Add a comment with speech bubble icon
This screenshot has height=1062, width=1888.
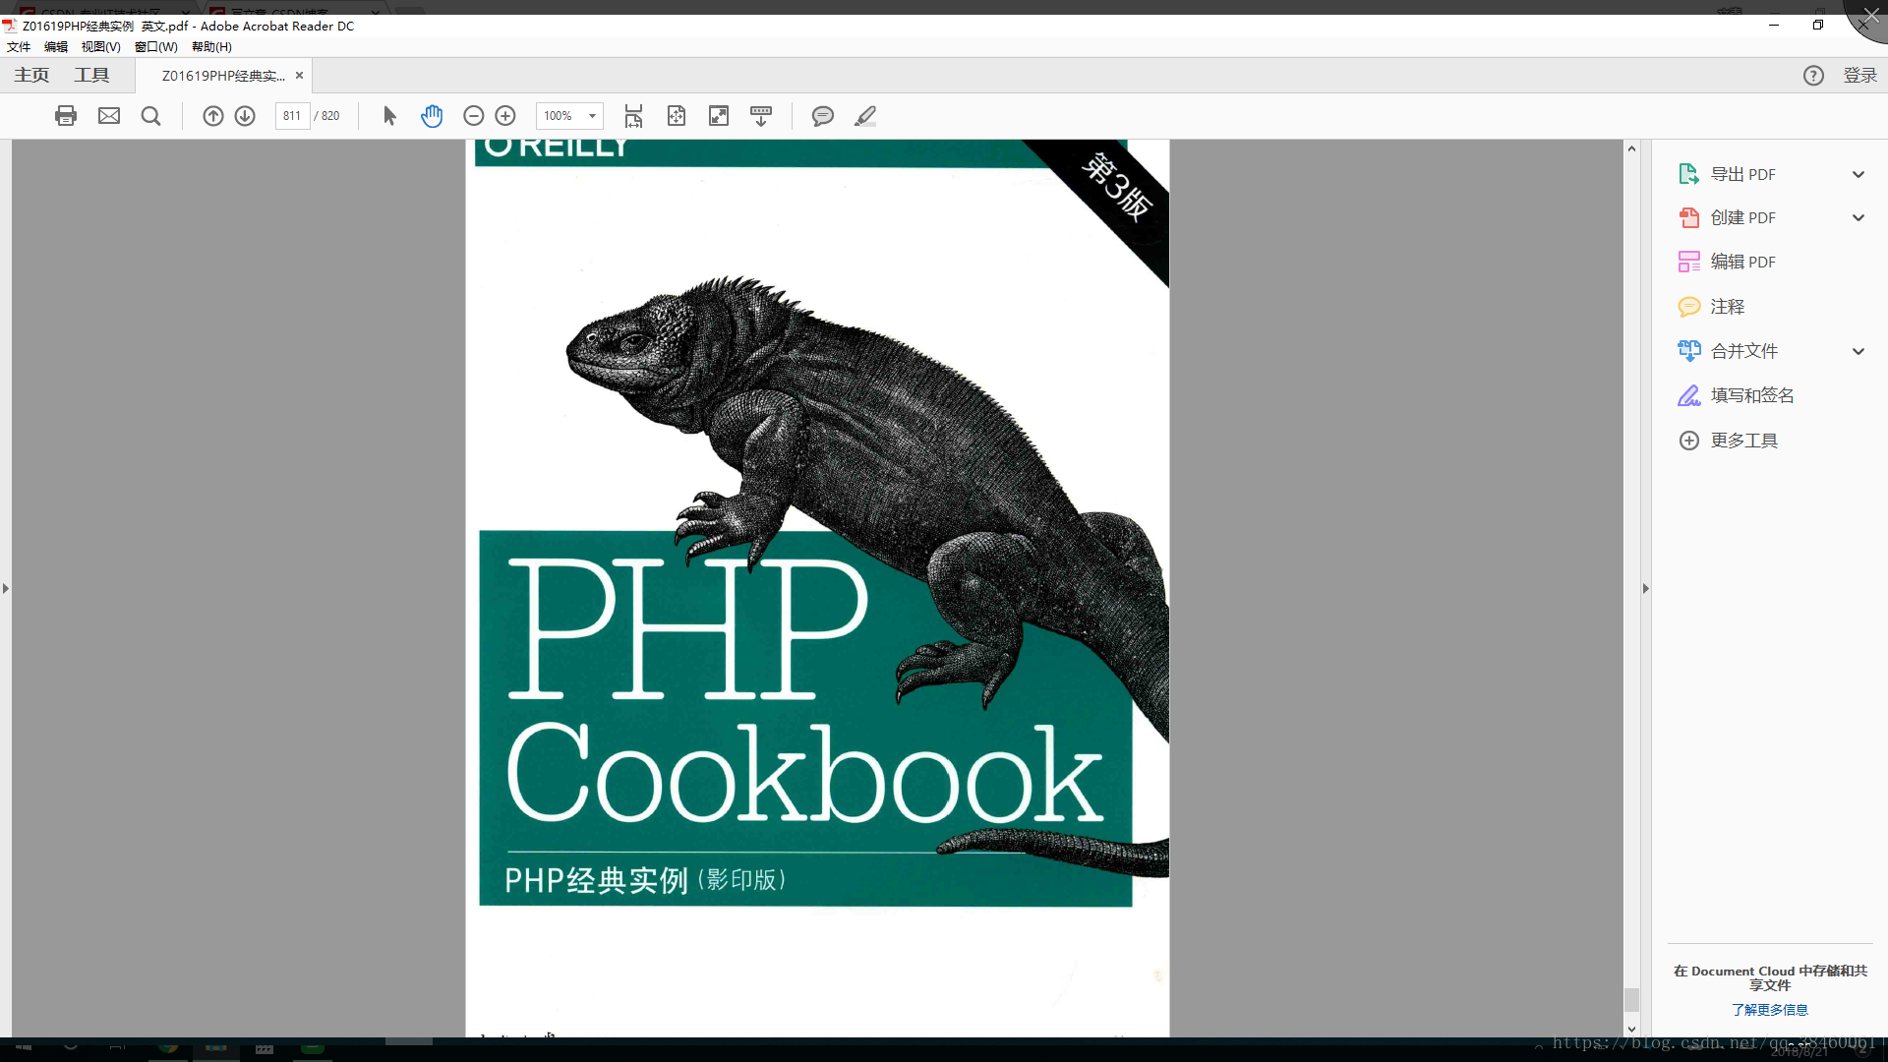click(x=823, y=116)
